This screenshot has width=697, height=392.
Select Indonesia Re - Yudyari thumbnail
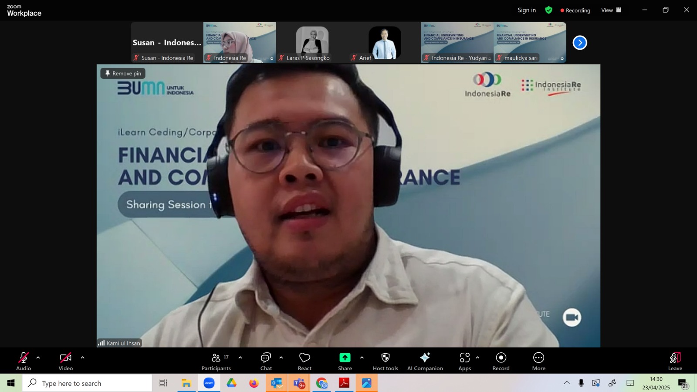[x=457, y=43]
